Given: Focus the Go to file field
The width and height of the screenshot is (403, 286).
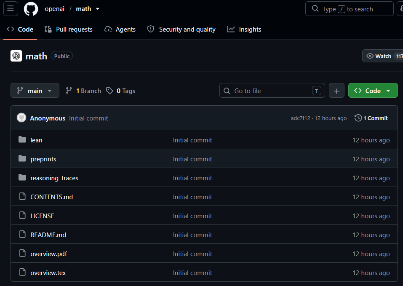Looking at the screenshot, I should (x=272, y=91).
